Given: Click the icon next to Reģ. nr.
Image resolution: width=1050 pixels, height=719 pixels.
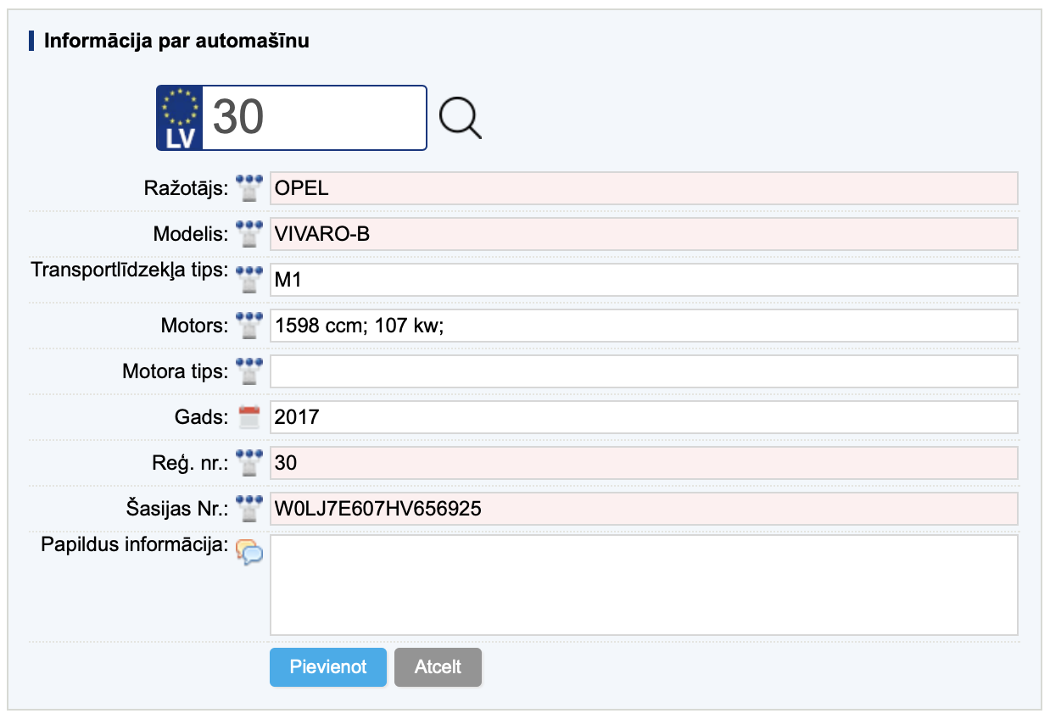Looking at the screenshot, I should pos(249,463).
